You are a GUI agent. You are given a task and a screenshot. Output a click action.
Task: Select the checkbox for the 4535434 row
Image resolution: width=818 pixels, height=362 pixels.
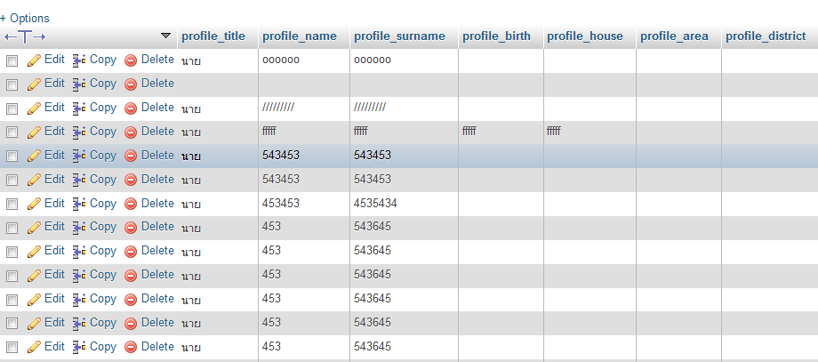point(12,205)
